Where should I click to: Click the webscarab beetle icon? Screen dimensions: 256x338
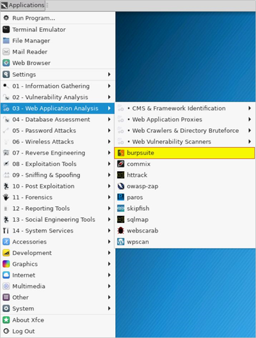pyautogui.click(x=121, y=231)
